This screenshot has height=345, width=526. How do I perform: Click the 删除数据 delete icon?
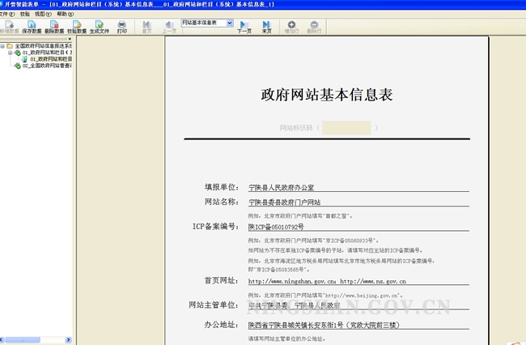click(54, 27)
